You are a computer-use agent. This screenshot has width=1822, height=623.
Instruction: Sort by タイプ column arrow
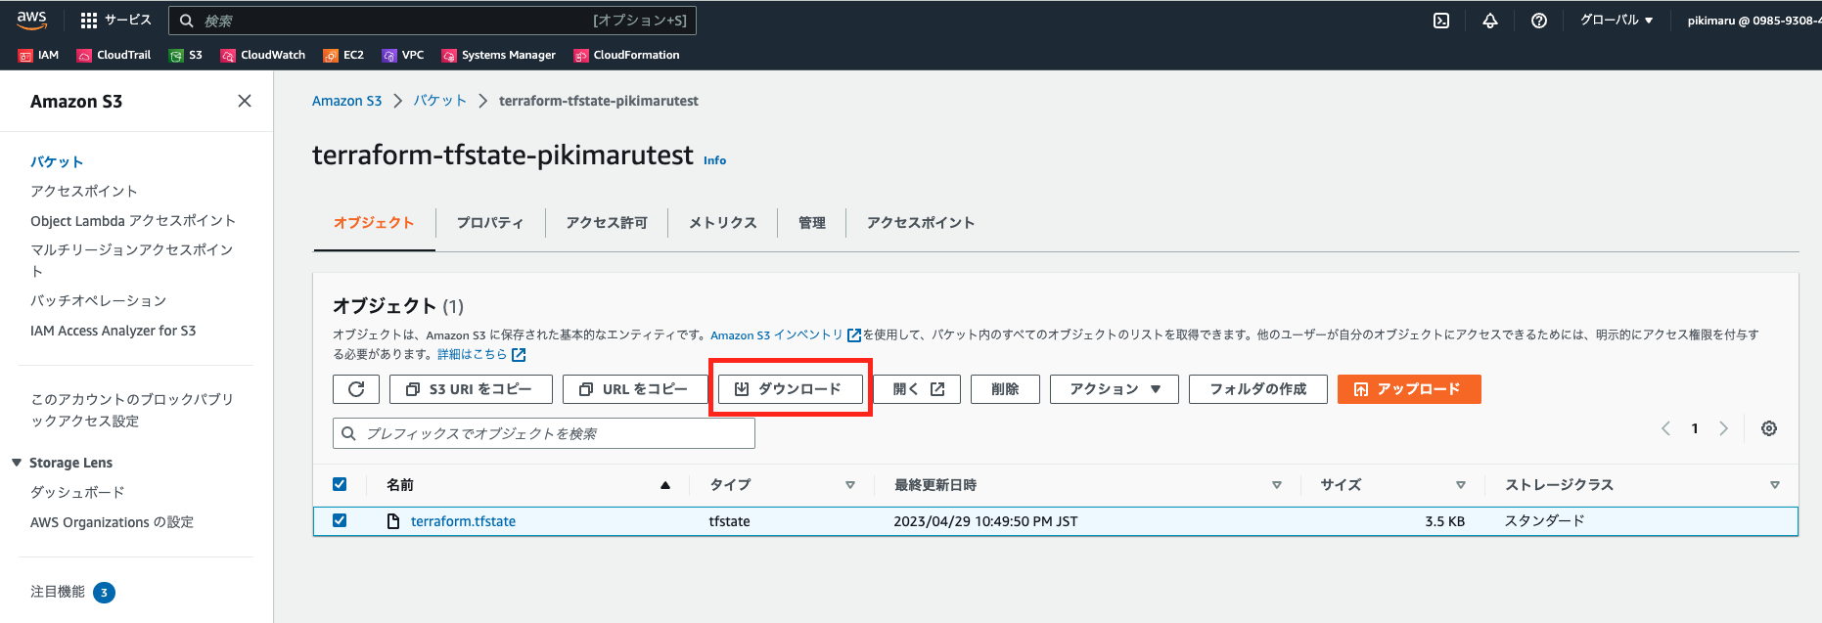[x=850, y=485]
